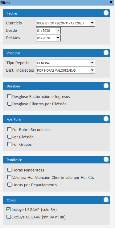Tick the Por Rubro Secundario option

(10, 129)
